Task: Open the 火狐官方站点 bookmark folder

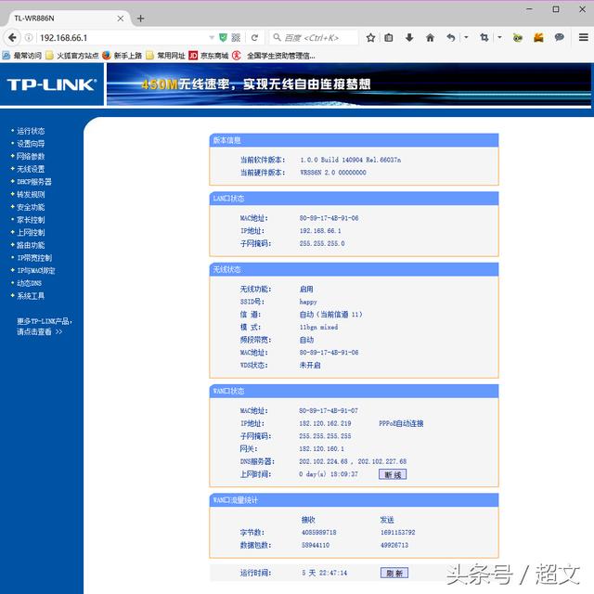Action: pyautogui.click(x=72, y=56)
